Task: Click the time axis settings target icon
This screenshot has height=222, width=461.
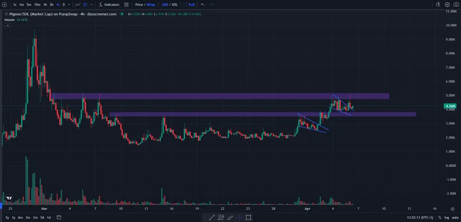Action: point(453,209)
